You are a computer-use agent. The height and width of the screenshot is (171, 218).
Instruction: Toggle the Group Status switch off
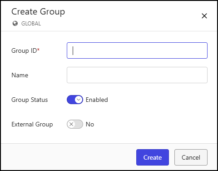pos(75,100)
